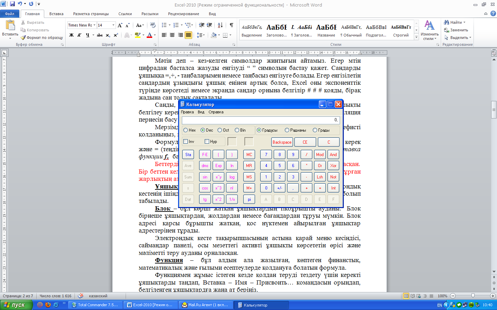The height and width of the screenshot is (310, 497).
Task: Select Hex radio in Calculator
Action: click(x=186, y=130)
